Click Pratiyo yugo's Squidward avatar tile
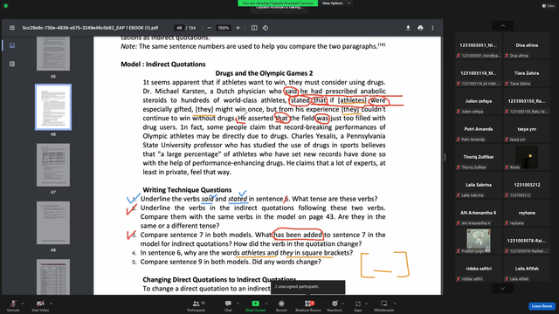Screen dimensions: 559x314 tap(479, 241)
